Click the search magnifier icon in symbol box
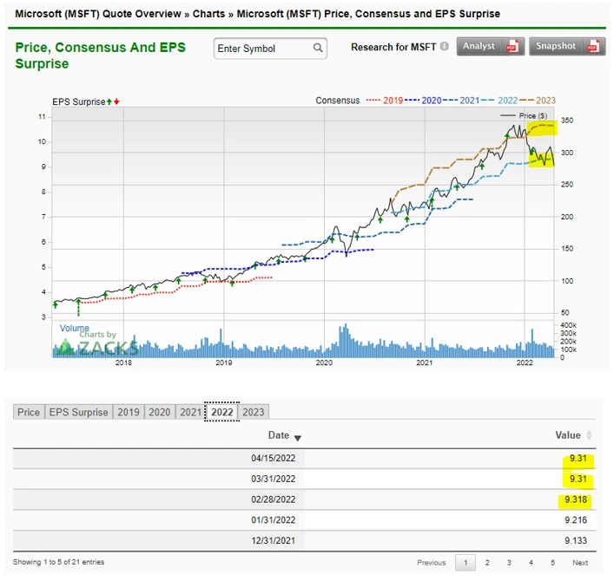614x581 pixels. point(318,48)
